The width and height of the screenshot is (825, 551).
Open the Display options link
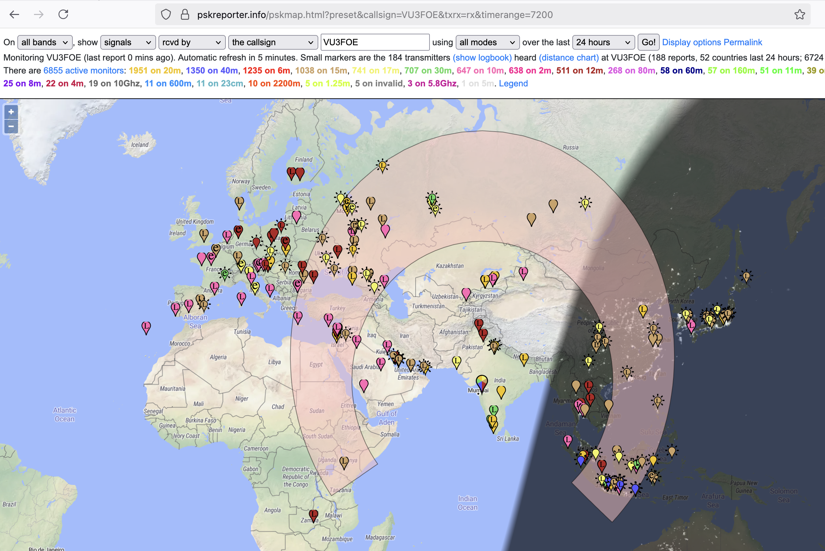pyautogui.click(x=691, y=43)
